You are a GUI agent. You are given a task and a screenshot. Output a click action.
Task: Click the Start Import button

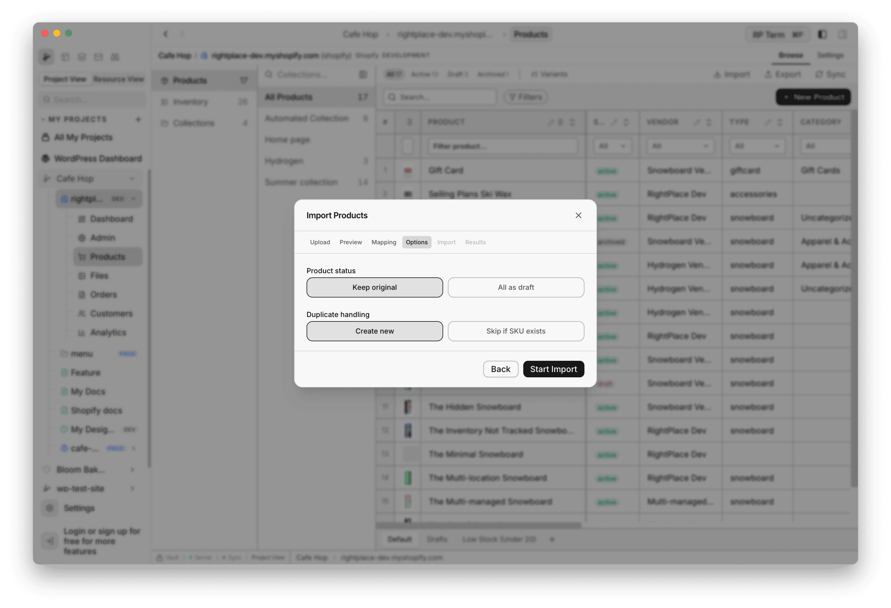click(553, 369)
